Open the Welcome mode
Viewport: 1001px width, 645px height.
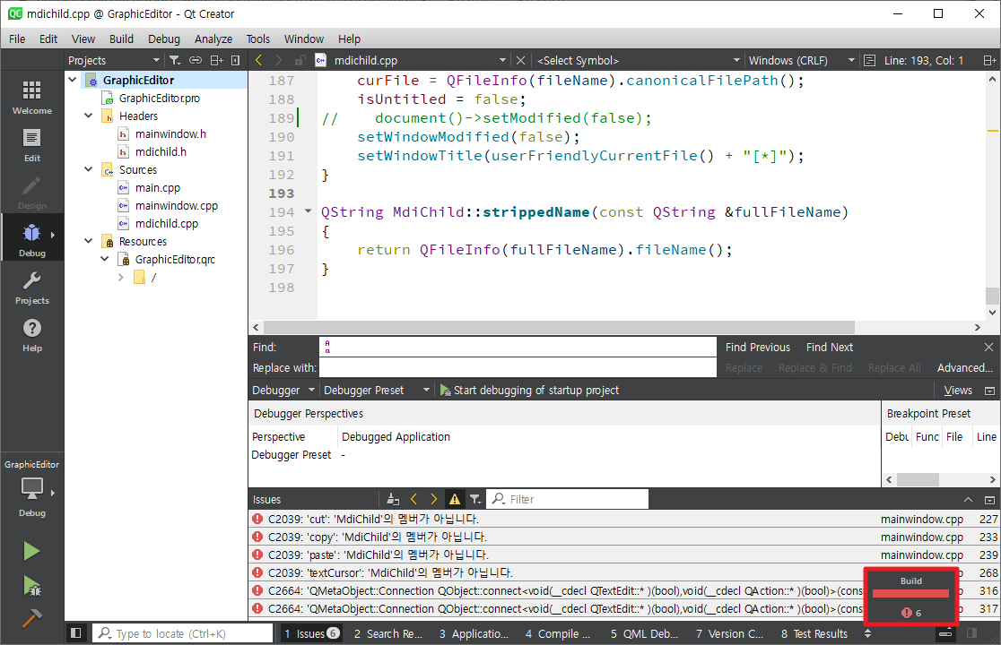click(32, 98)
